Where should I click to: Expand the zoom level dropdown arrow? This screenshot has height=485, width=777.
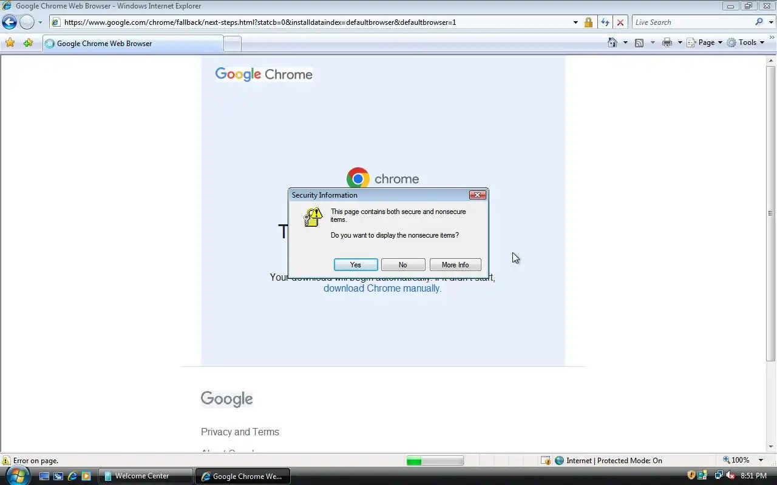point(761,460)
